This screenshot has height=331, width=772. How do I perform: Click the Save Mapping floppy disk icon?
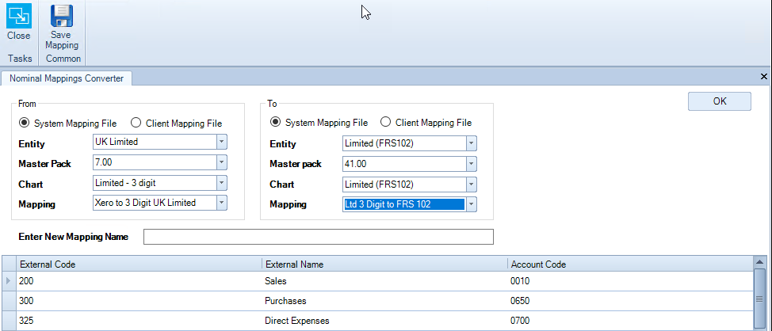[x=62, y=15]
